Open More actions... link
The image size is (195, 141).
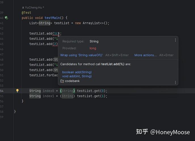[146, 55]
